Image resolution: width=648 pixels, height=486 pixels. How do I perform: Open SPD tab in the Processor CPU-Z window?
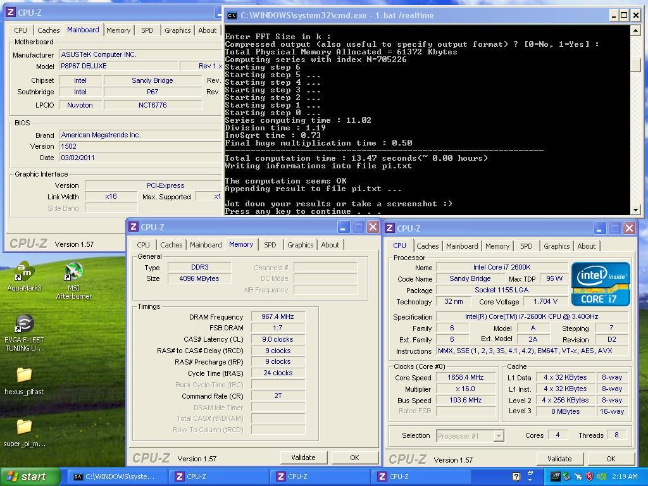click(526, 246)
